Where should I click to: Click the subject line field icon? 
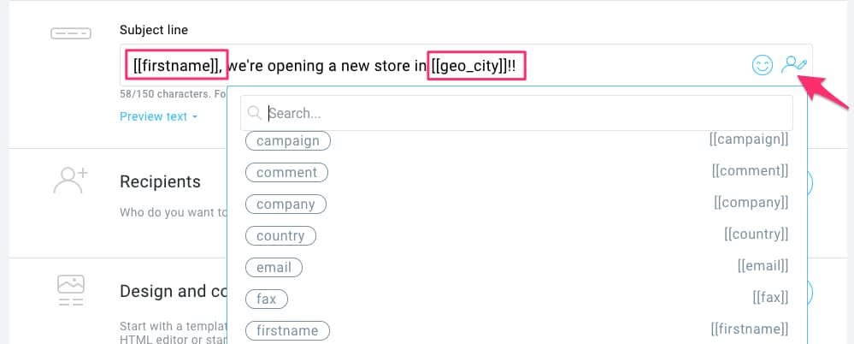click(71, 33)
